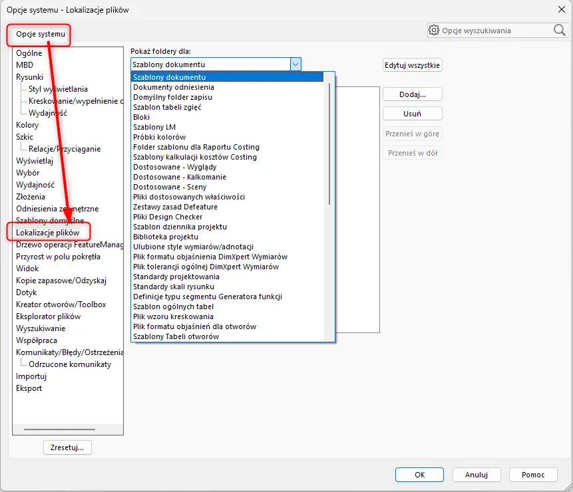The image size is (573, 492).
Task: Click the search magnifier icon
Action: (x=559, y=31)
